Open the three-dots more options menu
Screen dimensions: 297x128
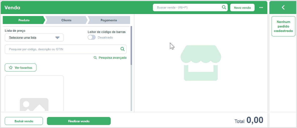coord(261,7)
